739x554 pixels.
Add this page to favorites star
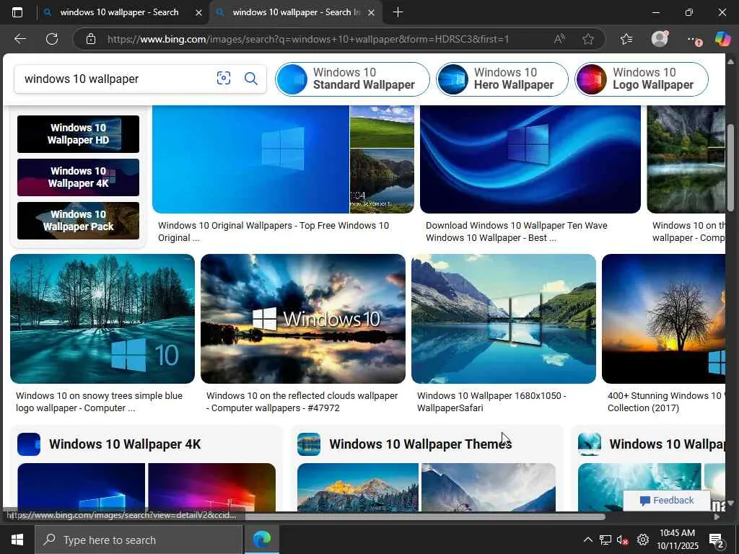(x=587, y=39)
